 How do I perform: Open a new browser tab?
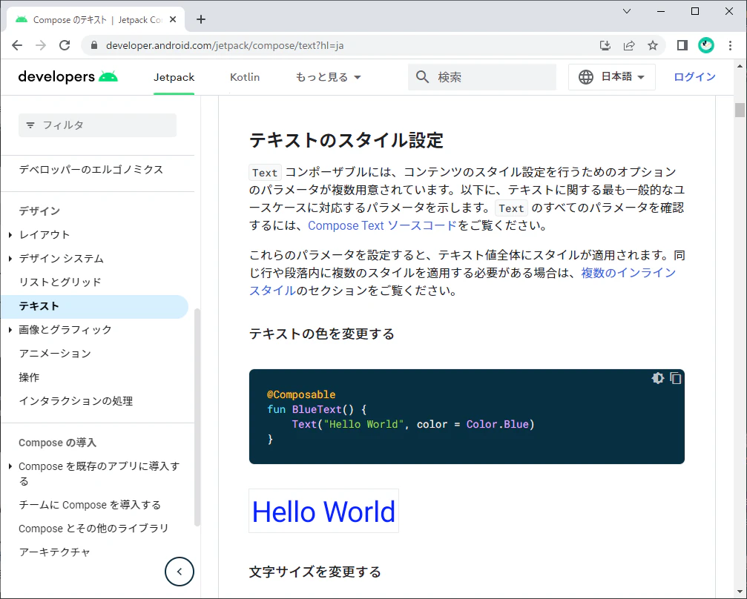point(201,19)
